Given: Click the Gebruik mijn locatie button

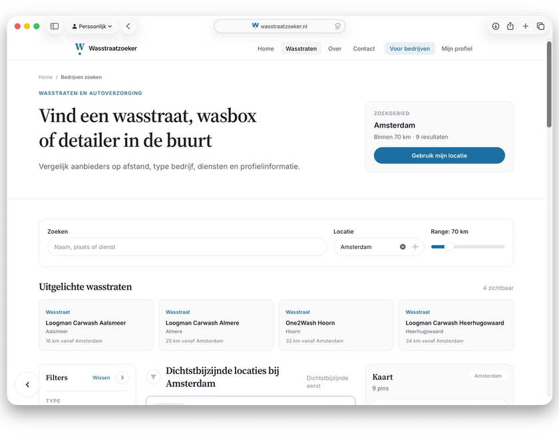Looking at the screenshot, I should coord(439,156).
